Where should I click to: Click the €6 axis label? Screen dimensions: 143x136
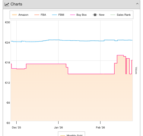(8, 103)
